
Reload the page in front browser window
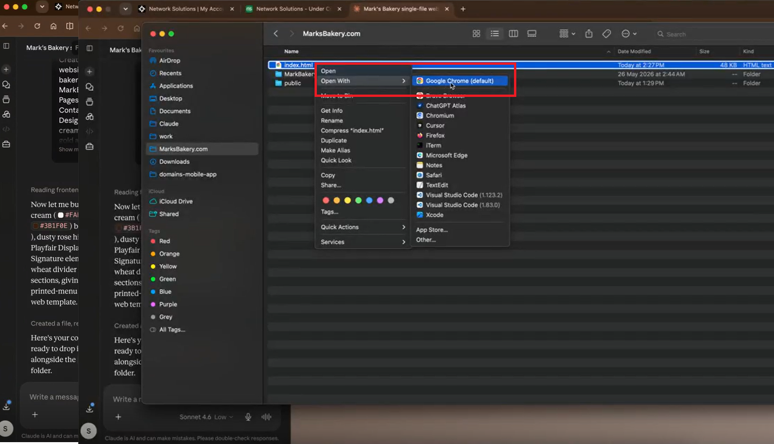point(121,28)
